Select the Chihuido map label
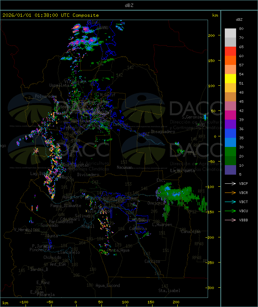258x307 pixels. coord(52,257)
